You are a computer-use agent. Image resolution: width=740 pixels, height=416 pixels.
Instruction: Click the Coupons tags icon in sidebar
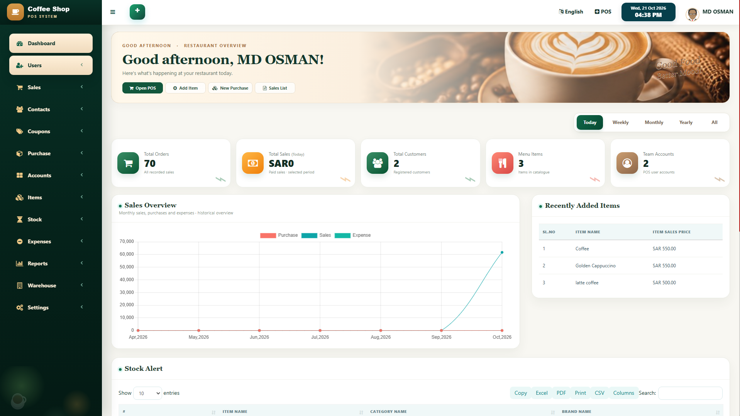coord(20,131)
